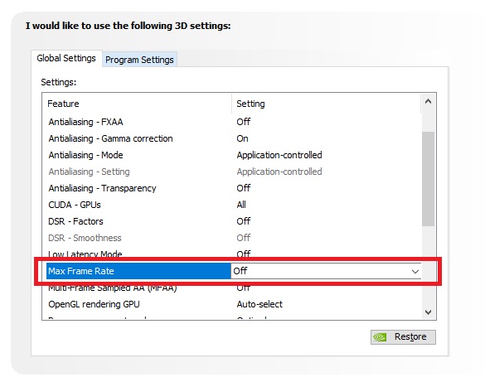485x382 pixels.
Task: Click the Setting column header
Action: (x=327, y=104)
